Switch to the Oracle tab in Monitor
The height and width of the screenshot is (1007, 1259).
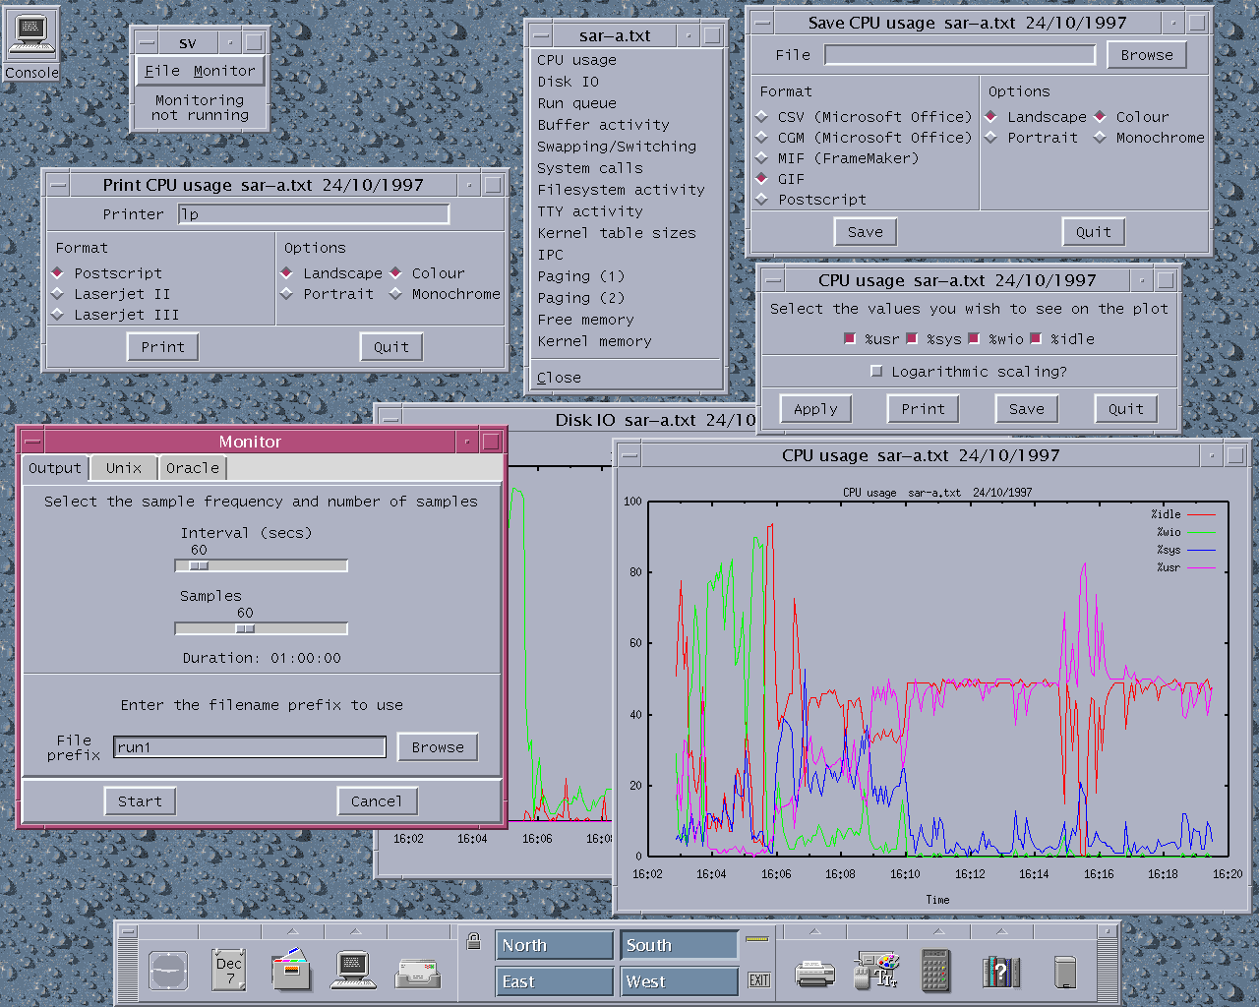tap(193, 468)
